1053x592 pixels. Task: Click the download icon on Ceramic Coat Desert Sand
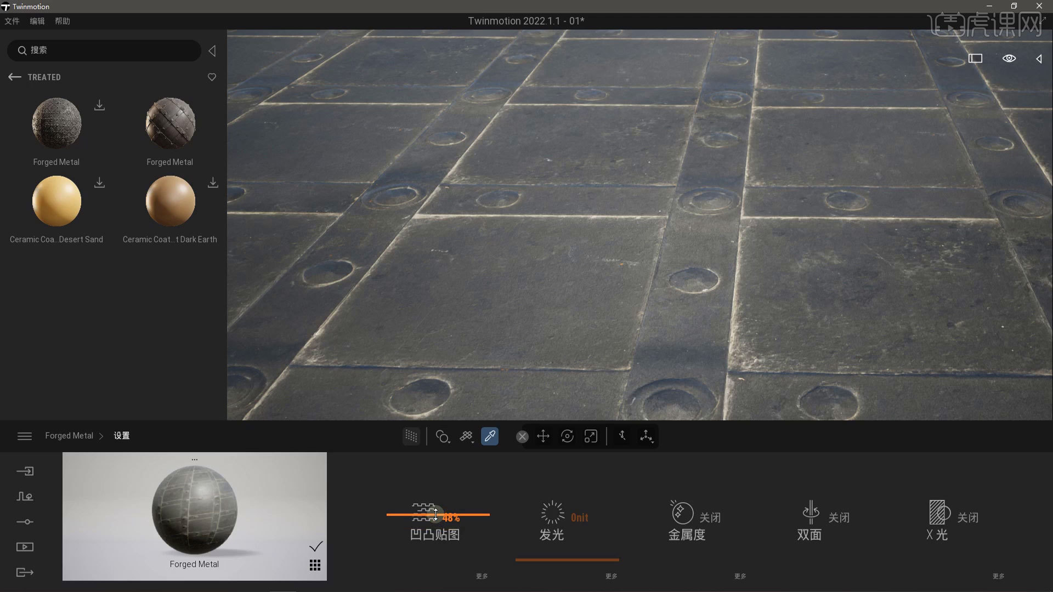point(99,183)
